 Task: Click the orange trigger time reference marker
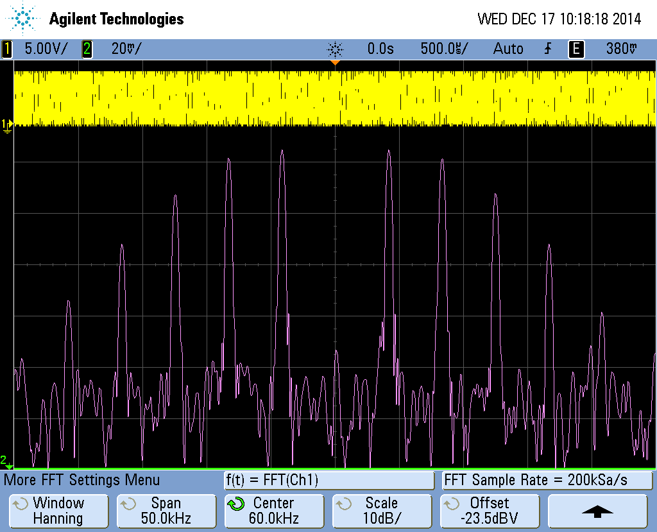tap(334, 63)
